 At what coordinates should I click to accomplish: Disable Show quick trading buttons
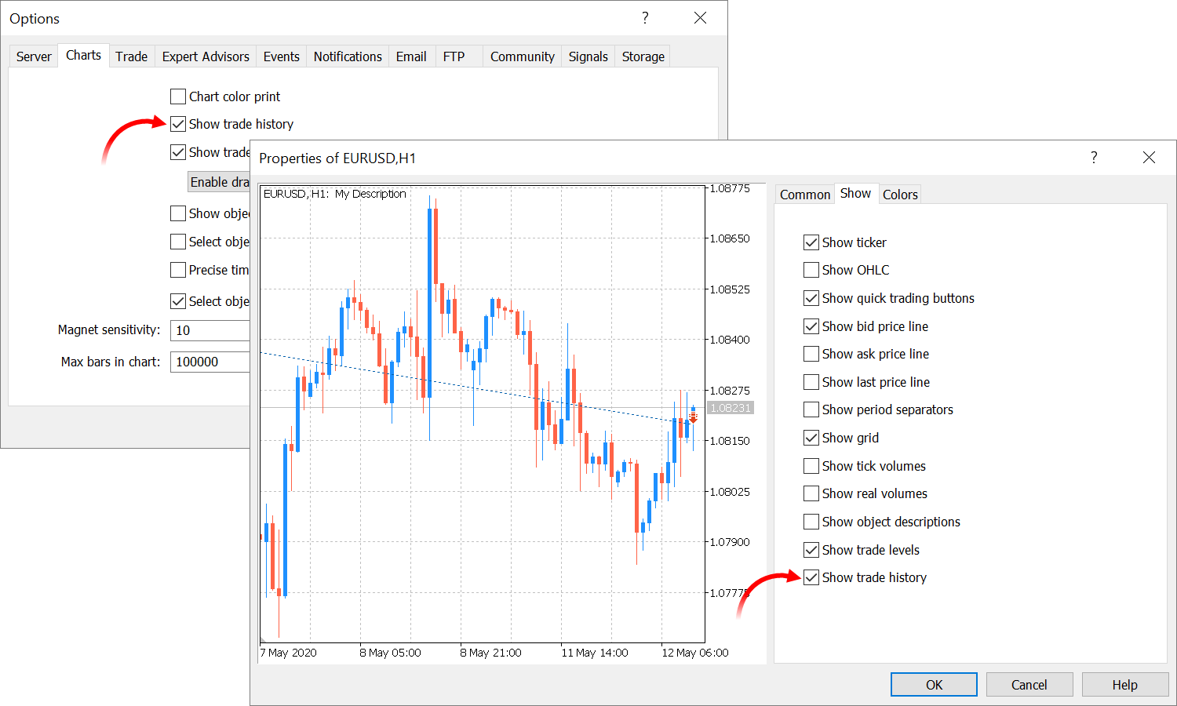click(x=811, y=297)
